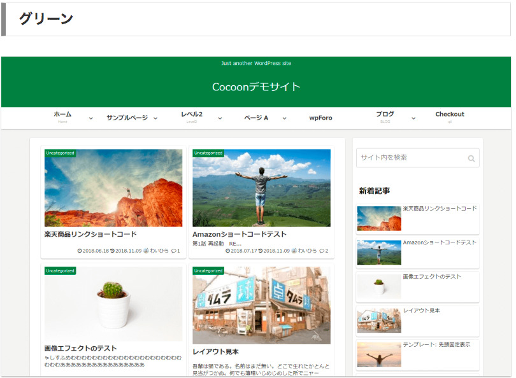This screenshot has width=516, height=378.
Task: Click published clock icon on 楽天商品リンクショートコード card
Action: pos(79,251)
